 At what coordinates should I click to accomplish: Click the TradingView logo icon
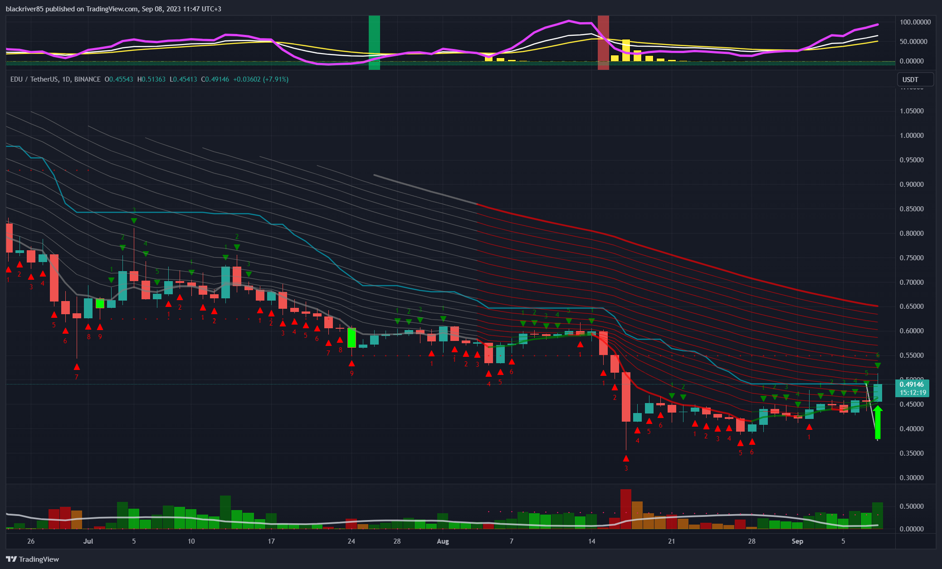[x=11, y=559]
